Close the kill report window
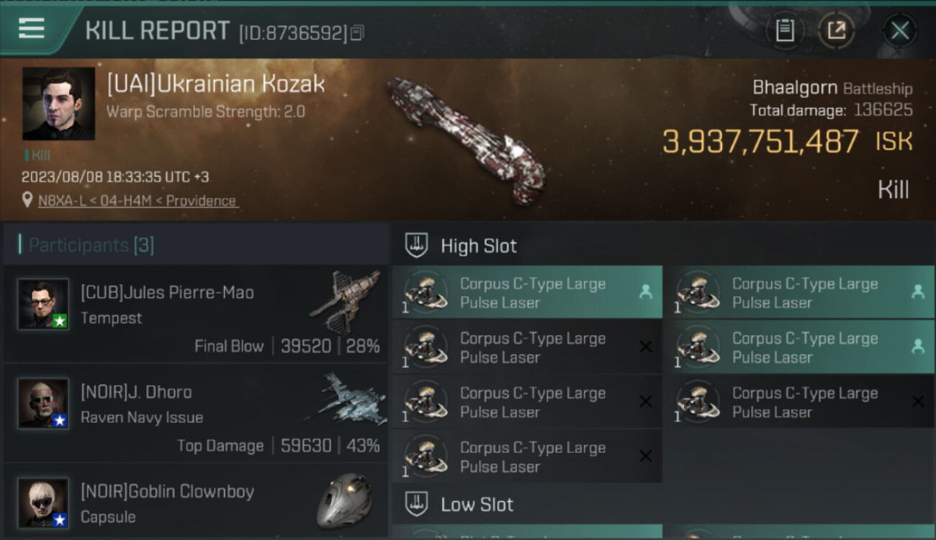Image resolution: width=936 pixels, height=540 pixels. (x=899, y=30)
